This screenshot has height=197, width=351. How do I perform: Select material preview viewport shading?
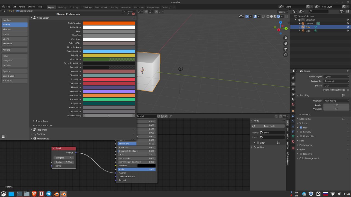pyautogui.click(x=275, y=16)
